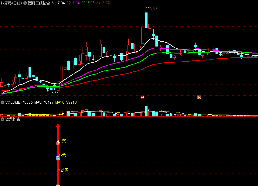Select the A3: 7.96 green line value
258x186 pixels.
pyautogui.click(x=88, y=3)
